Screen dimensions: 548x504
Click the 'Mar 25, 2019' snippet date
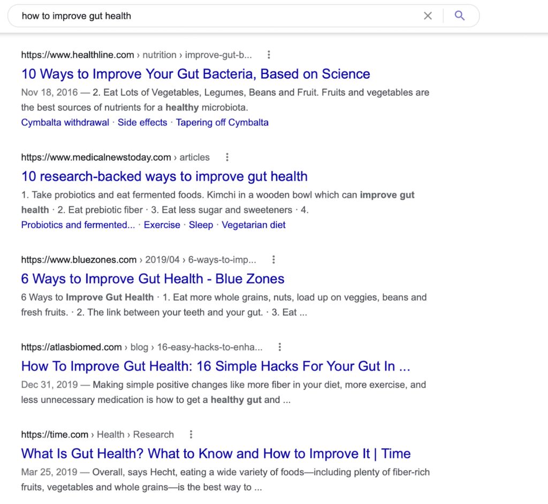(x=49, y=472)
